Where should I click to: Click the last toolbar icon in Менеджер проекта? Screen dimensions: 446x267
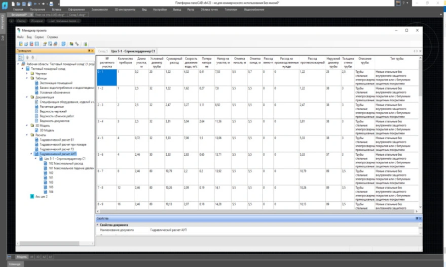point(85,44)
